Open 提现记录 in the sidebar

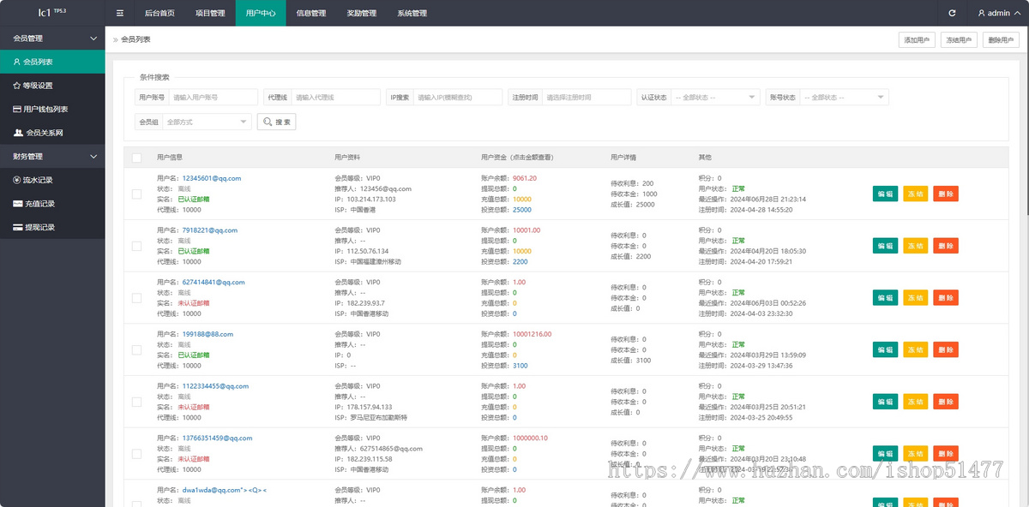[52, 228]
